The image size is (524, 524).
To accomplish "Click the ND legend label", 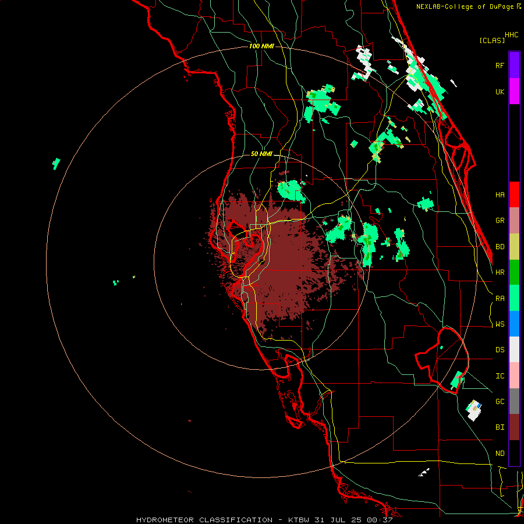I will point(500,454).
